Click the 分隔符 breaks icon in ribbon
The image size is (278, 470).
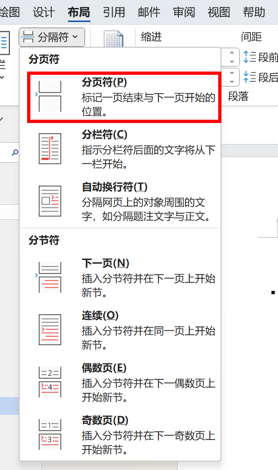[28, 37]
